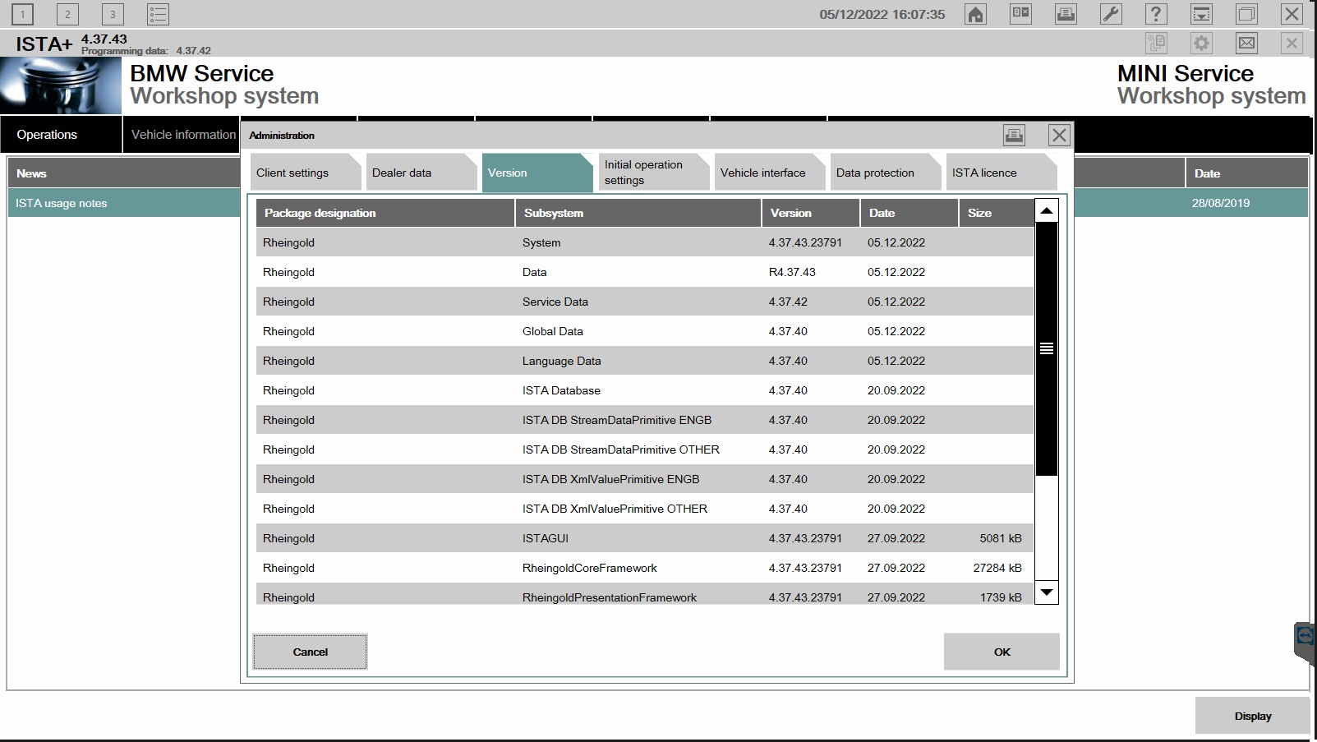Open feedback via the envelope icon
The height and width of the screenshot is (742, 1317).
click(1246, 43)
